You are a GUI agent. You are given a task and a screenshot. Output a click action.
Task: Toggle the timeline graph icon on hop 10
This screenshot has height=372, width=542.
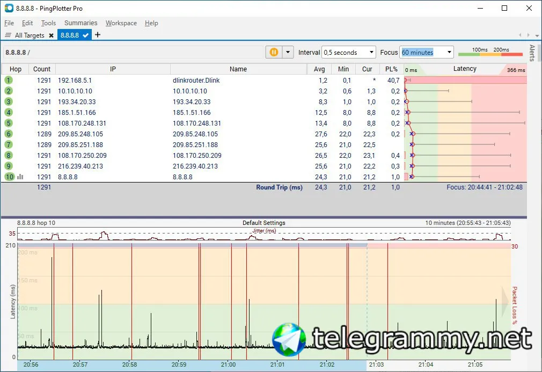[20, 177]
